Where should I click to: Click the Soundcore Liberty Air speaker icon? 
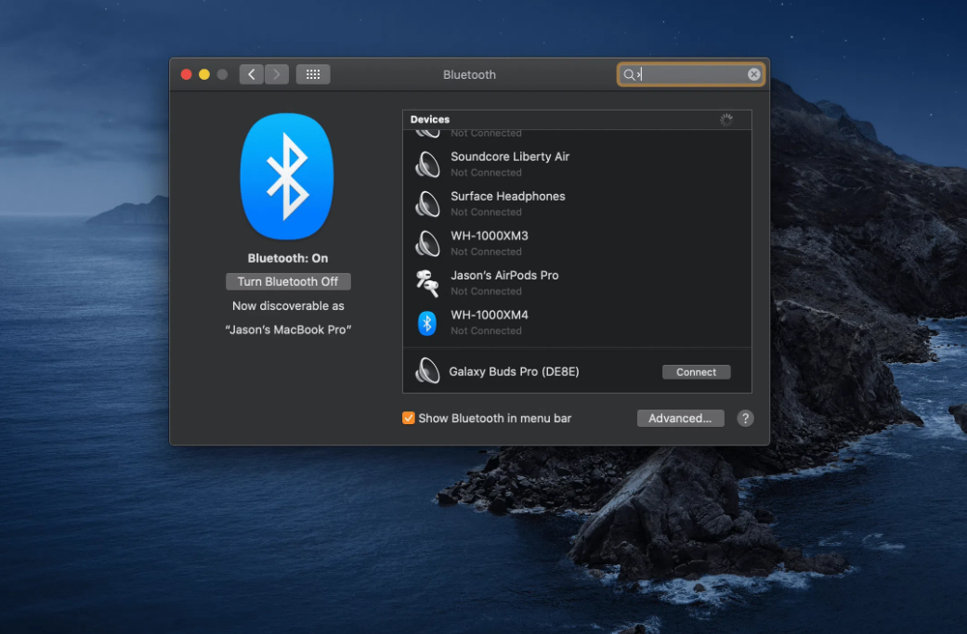pyautogui.click(x=427, y=164)
